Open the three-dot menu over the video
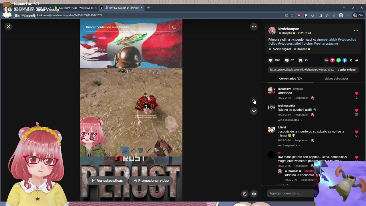366x206 pixels. pyautogui.click(x=254, y=27)
